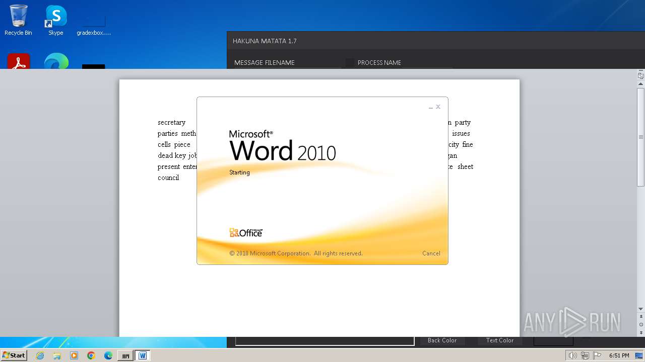Click Text Color in Hakuna Matata window
Image resolution: width=645 pixels, height=362 pixels.
point(500,340)
